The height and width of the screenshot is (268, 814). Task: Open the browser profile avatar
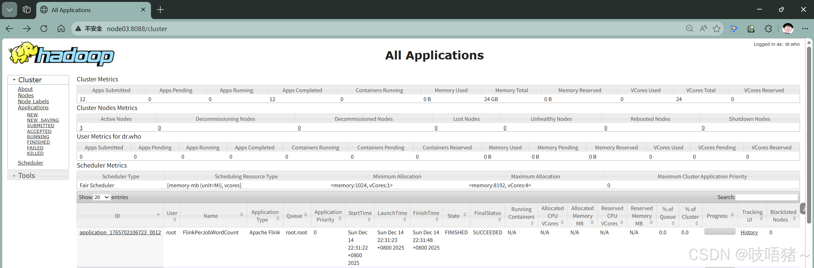[x=788, y=29]
